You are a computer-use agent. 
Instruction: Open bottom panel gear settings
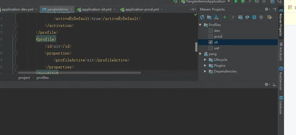pos(267,85)
